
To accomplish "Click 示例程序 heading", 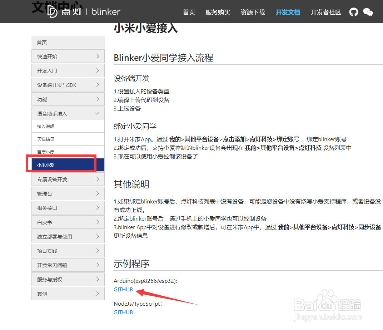I will click(131, 264).
